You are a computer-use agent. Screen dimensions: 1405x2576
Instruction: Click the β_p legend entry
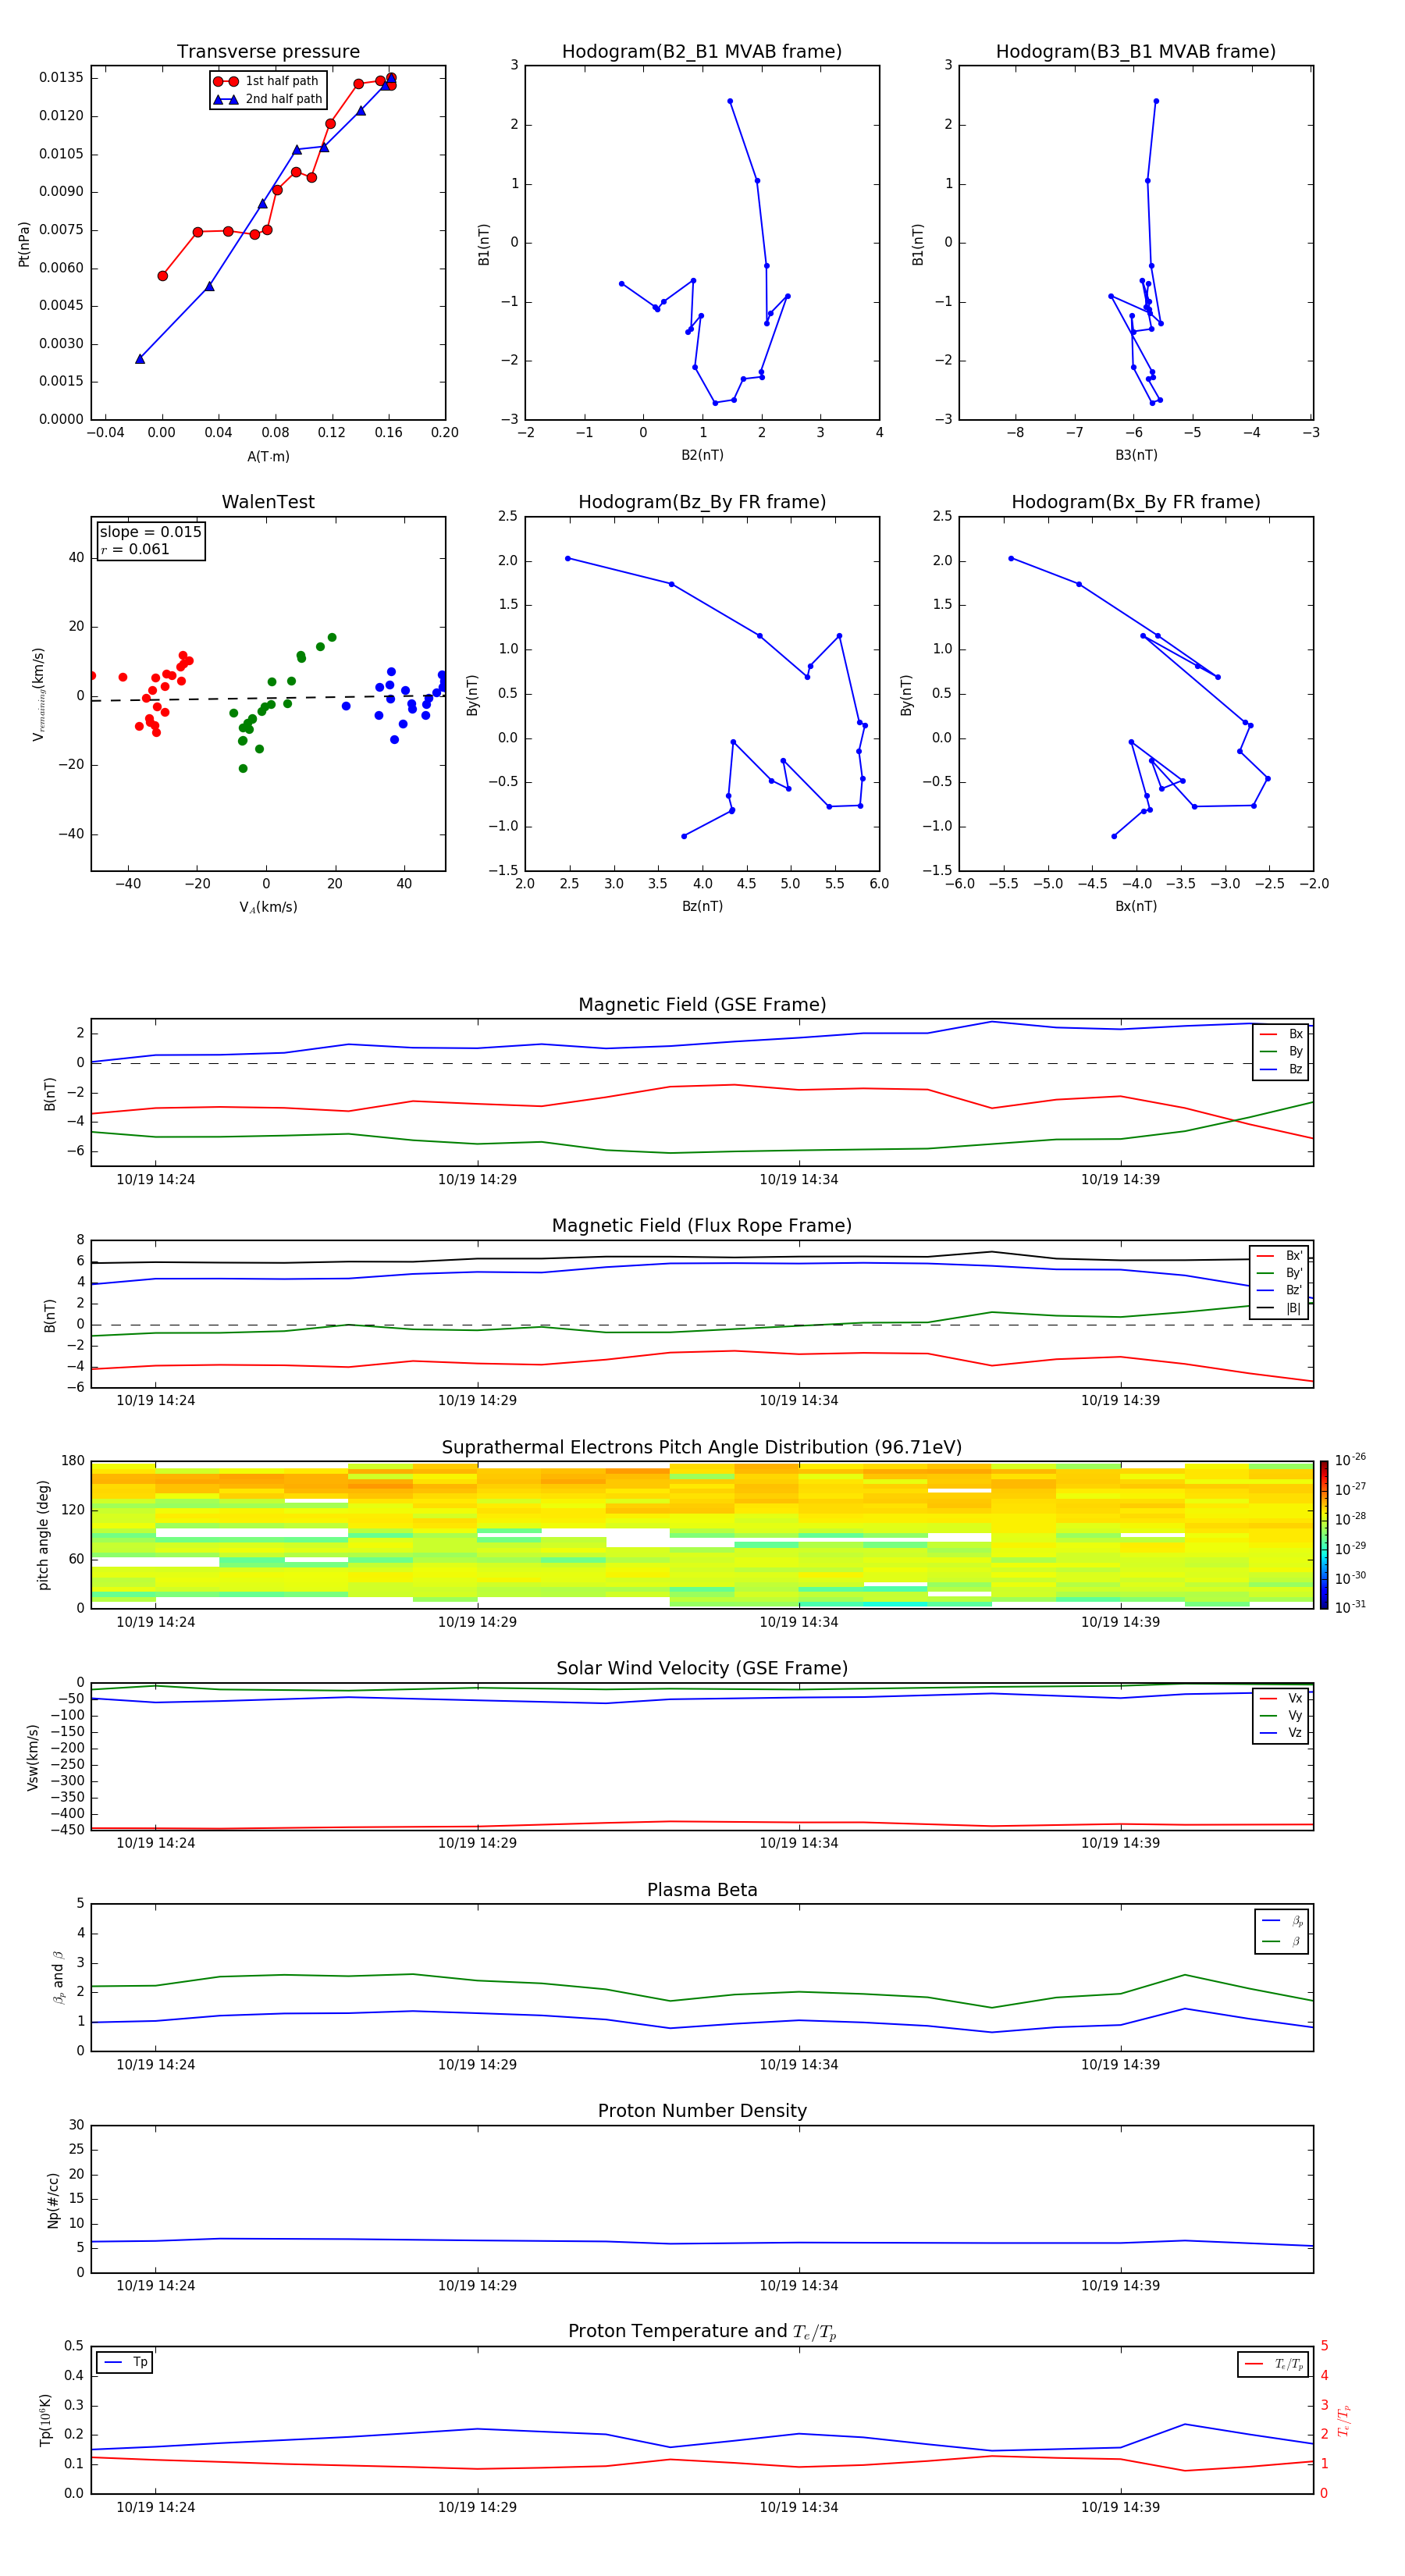[1282, 1921]
